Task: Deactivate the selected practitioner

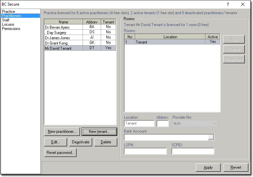Action: (81, 142)
